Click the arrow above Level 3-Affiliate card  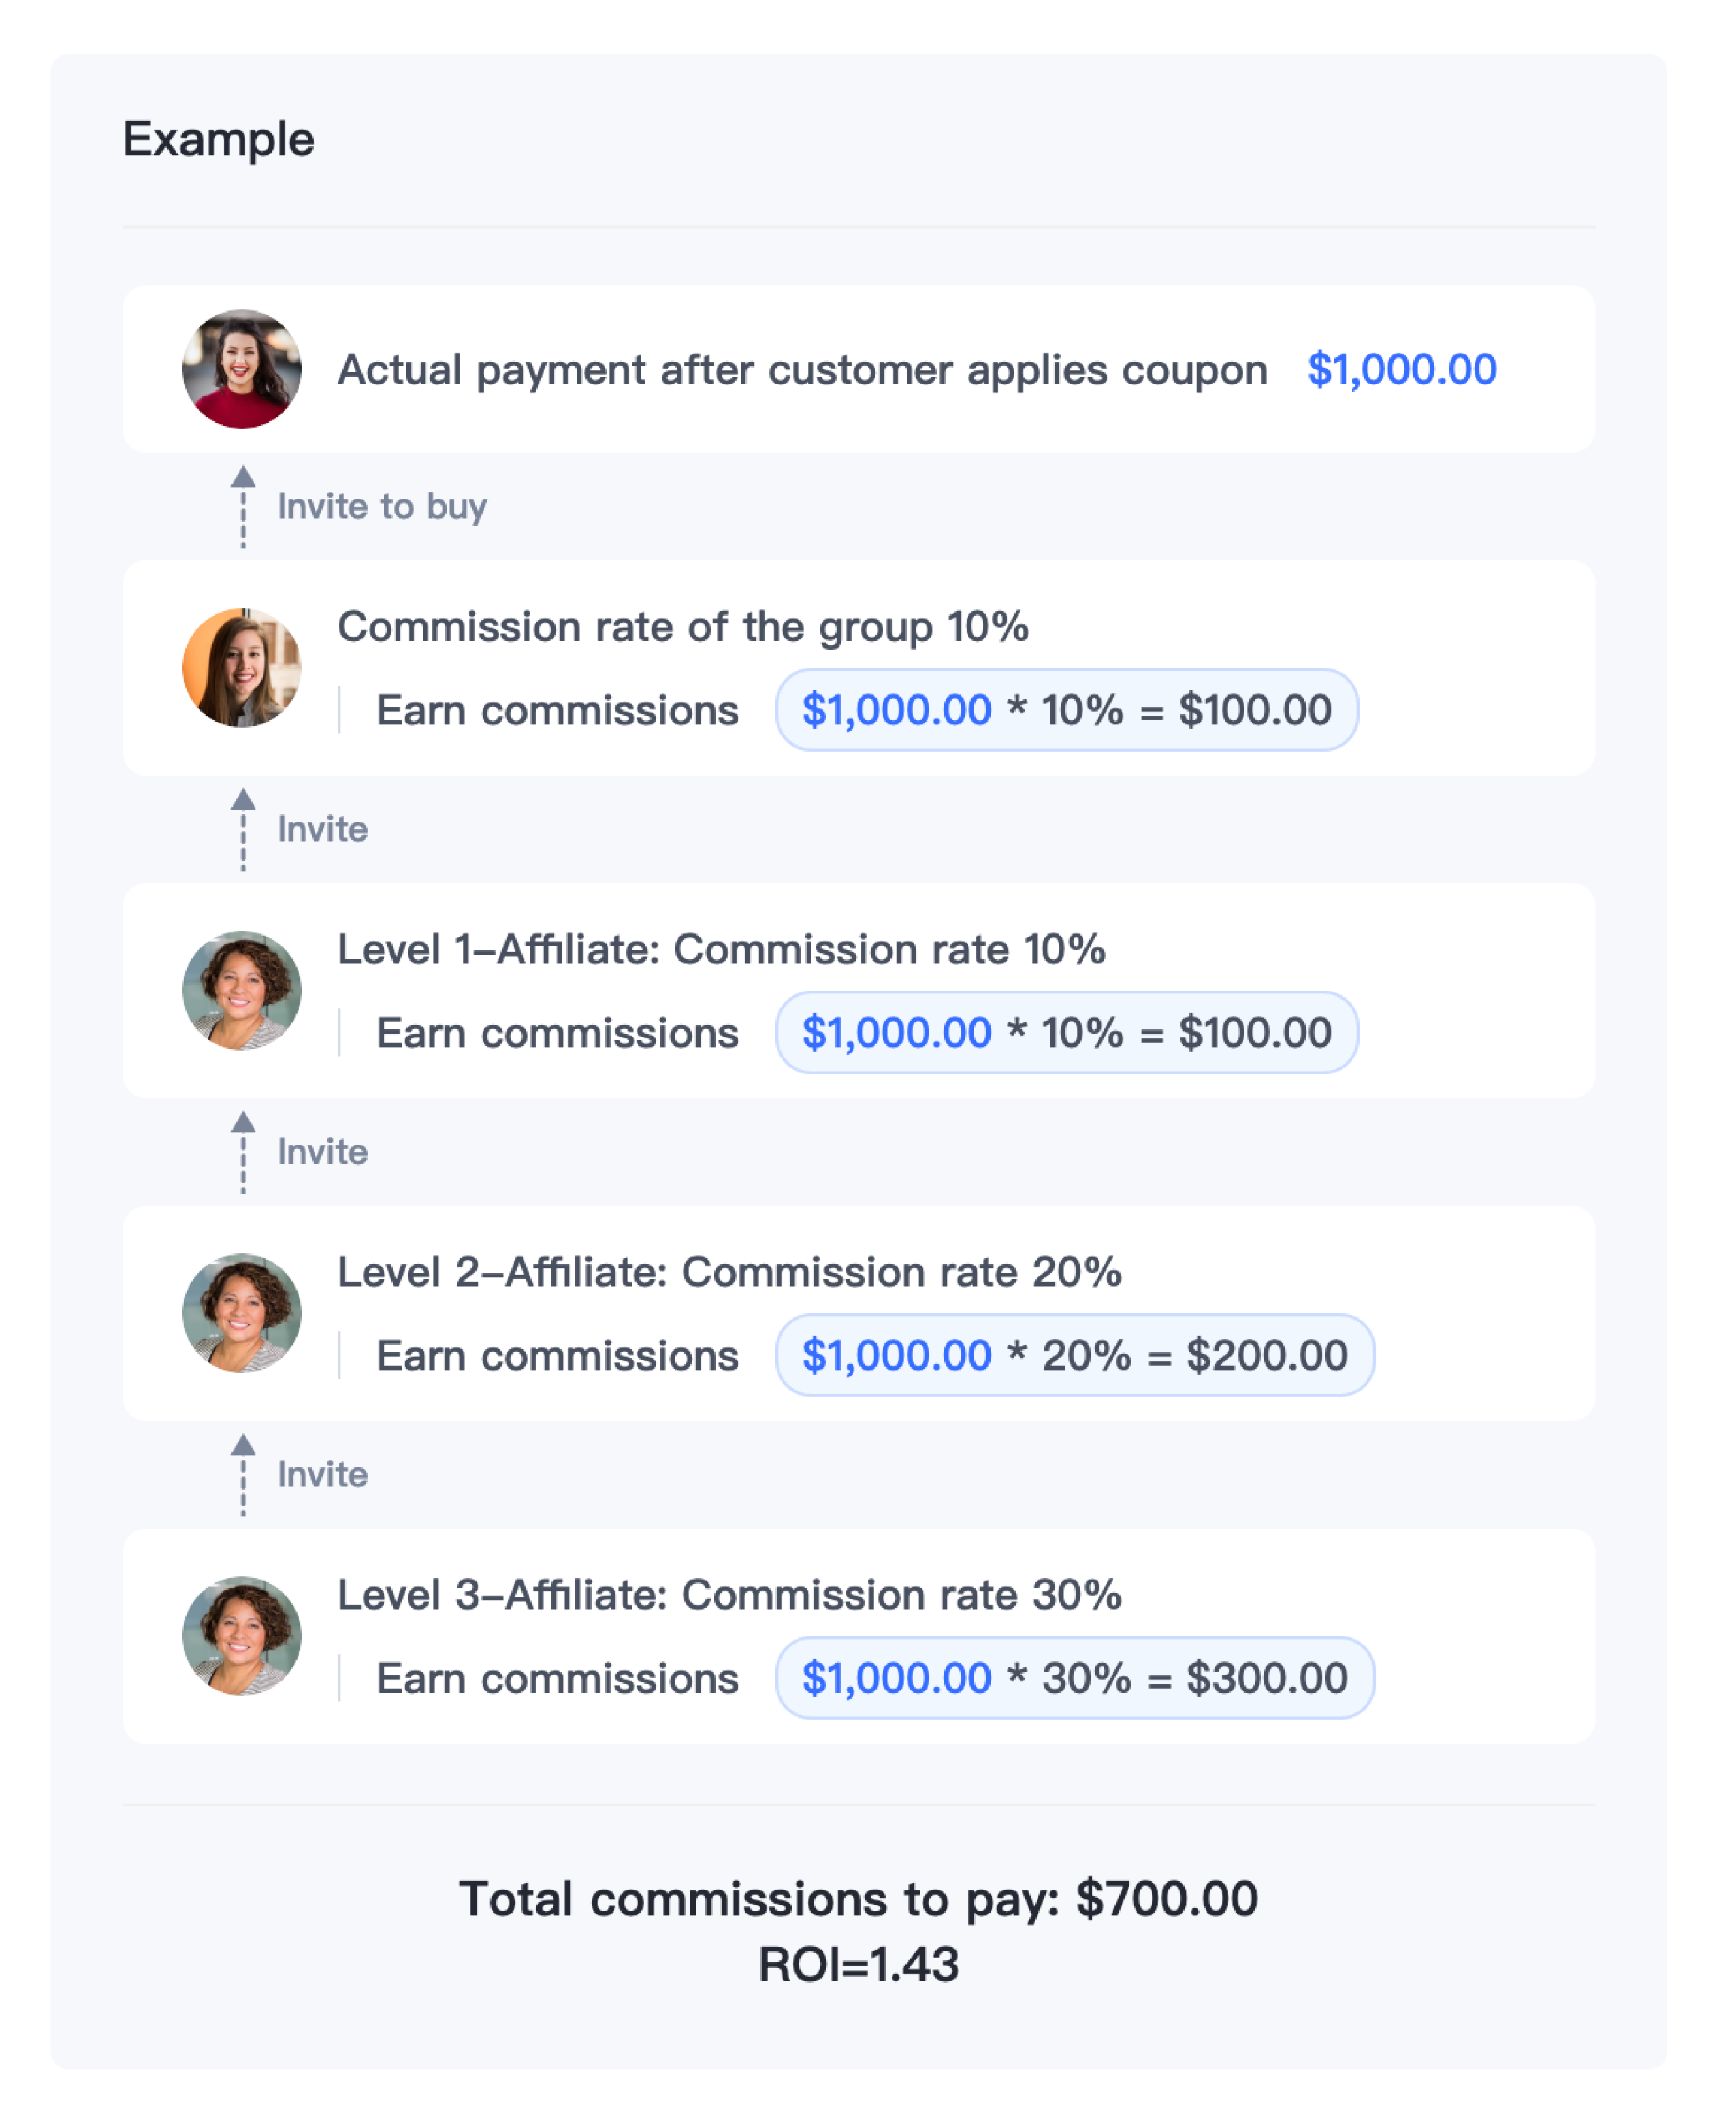click(x=243, y=1476)
